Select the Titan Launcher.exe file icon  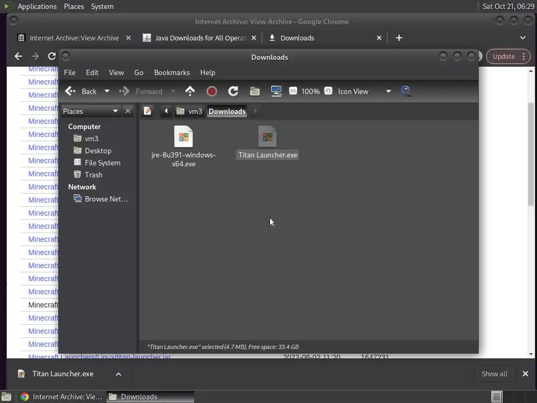point(267,136)
